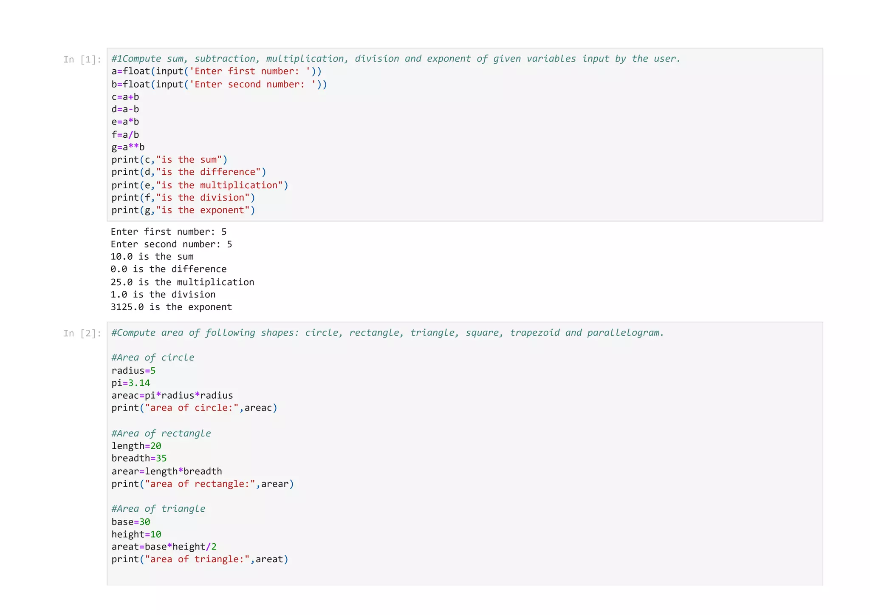Screen dimensions: 870x615
Task: Click the pi=3.14 assignment line
Action: coord(131,383)
